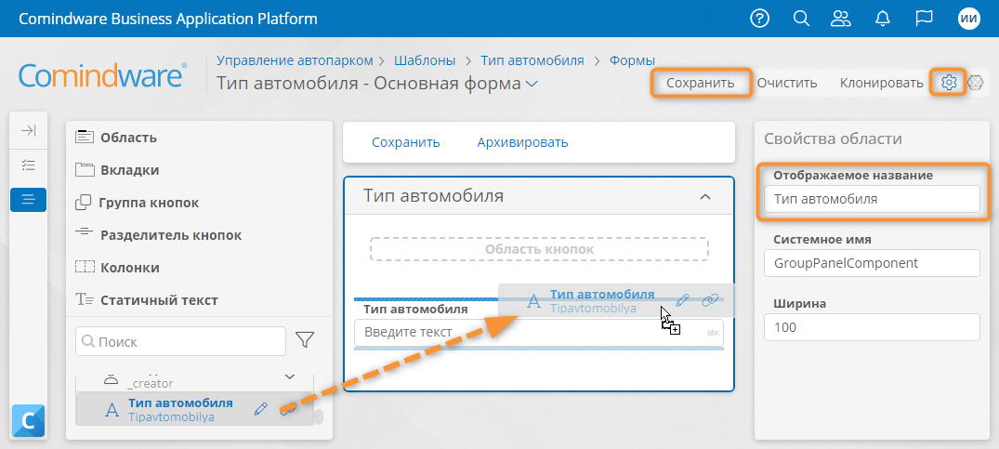
Task: Click Сохранить in the top toolbar
Action: pyautogui.click(x=700, y=83)
